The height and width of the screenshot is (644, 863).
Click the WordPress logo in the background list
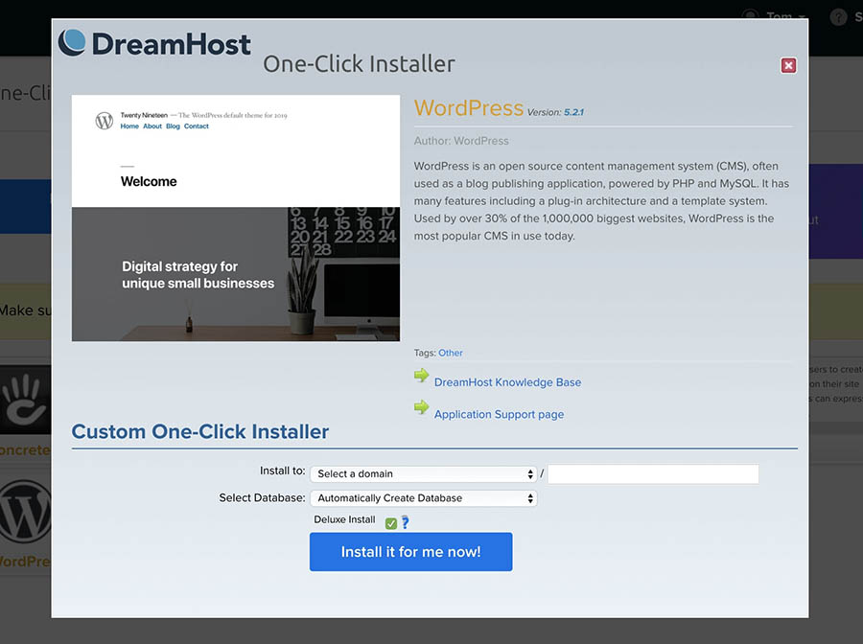point(25,513)
